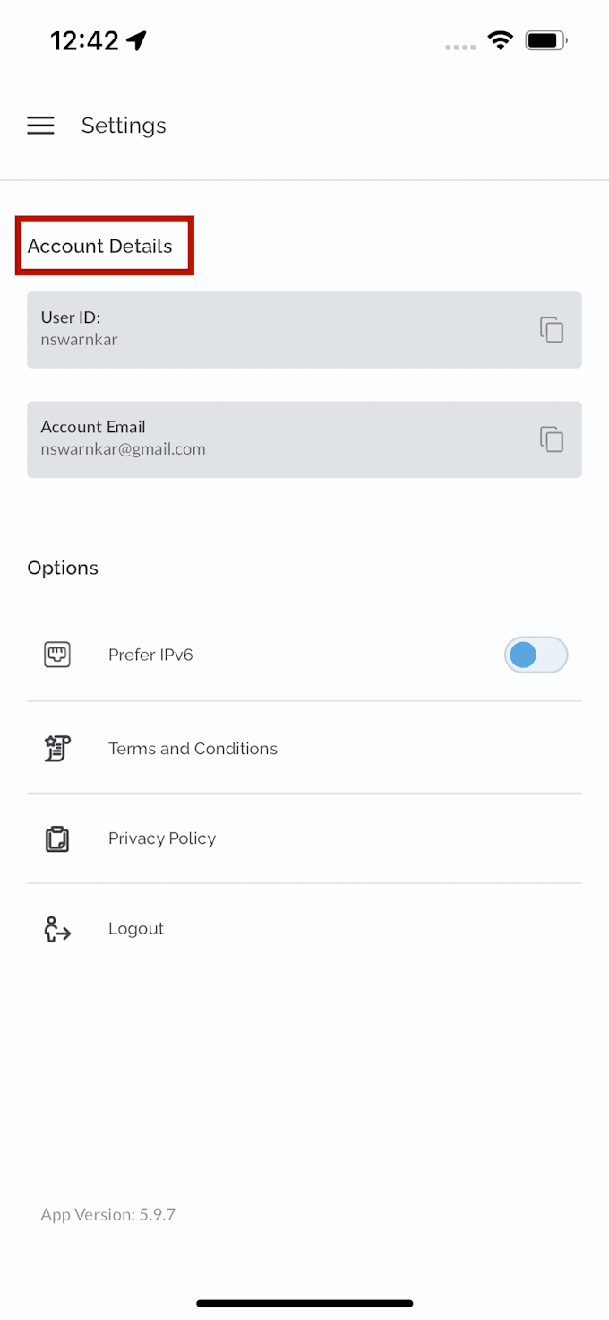Copy the User ID using its copy icon
The image size is (609, 1320).
[552, 329]
